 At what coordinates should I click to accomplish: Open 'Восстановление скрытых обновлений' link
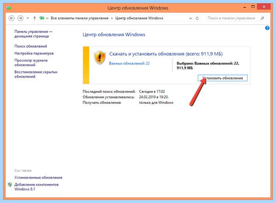click(x=36, y=74)
